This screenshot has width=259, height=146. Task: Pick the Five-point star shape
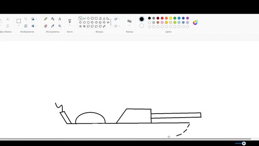pos(80,26)
